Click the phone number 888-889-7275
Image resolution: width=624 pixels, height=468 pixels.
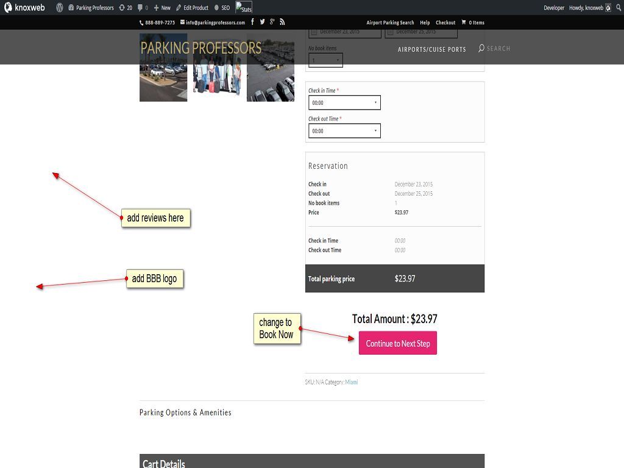tap(157, 23)
